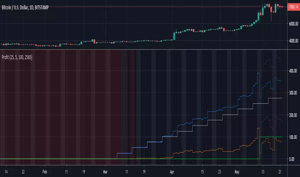This screenshot has width=300, height=177.
Task: Click the large green candle in early April
Action: tap(174, 35)
